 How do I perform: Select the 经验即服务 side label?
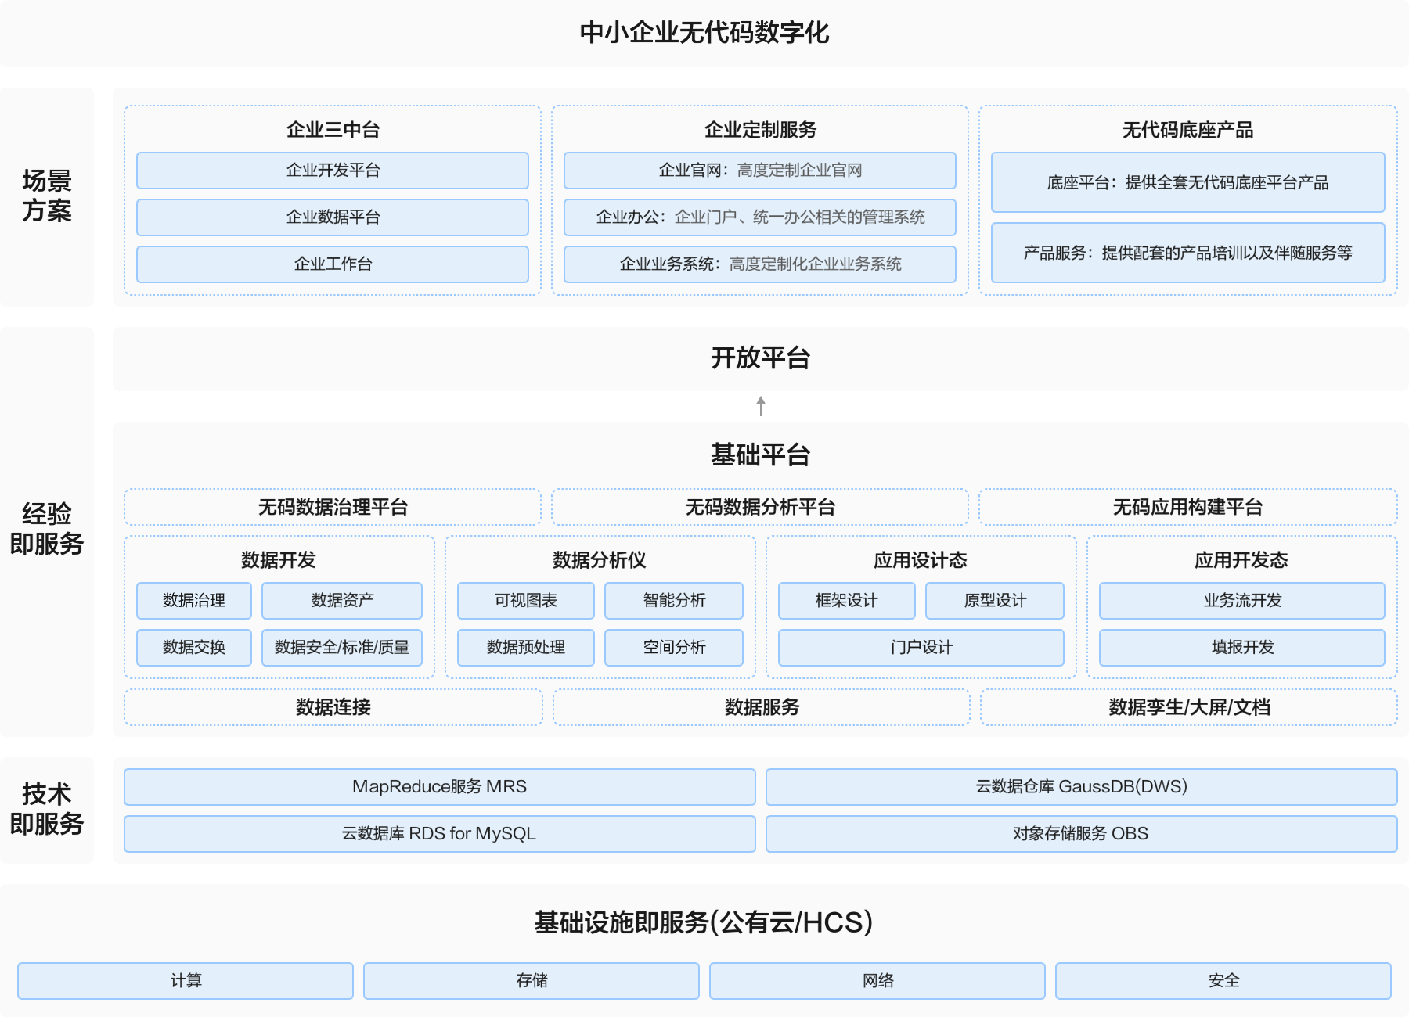coord(47,529)
